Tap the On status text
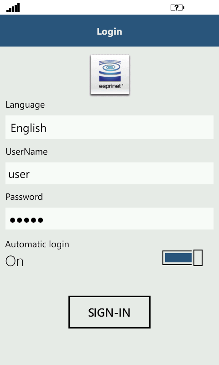This screenshot has width=219, height=365. click(15, 261)
